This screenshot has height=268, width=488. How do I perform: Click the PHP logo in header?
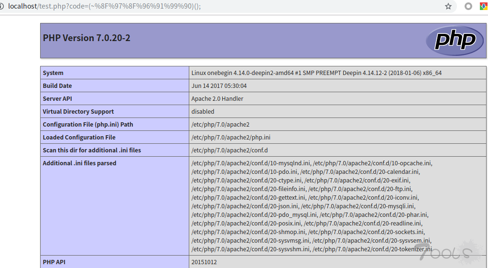coord(455,41)
